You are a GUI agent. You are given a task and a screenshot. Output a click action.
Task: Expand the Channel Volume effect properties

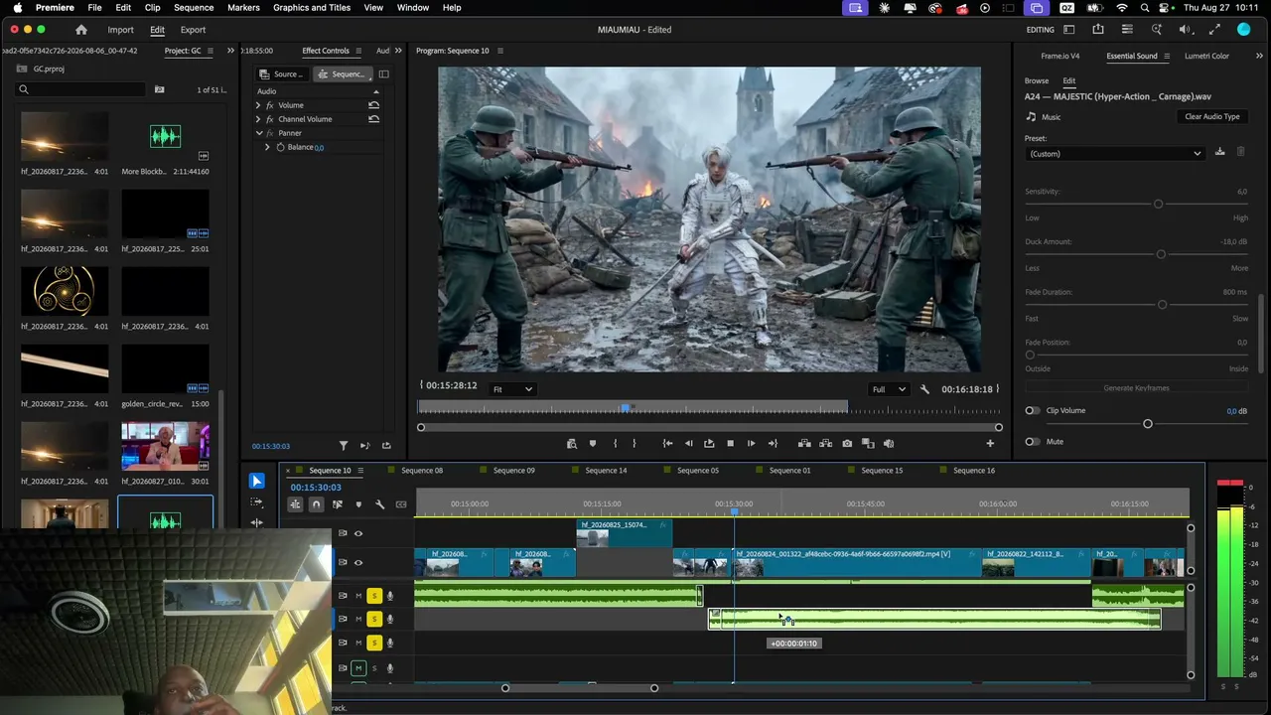258,119
